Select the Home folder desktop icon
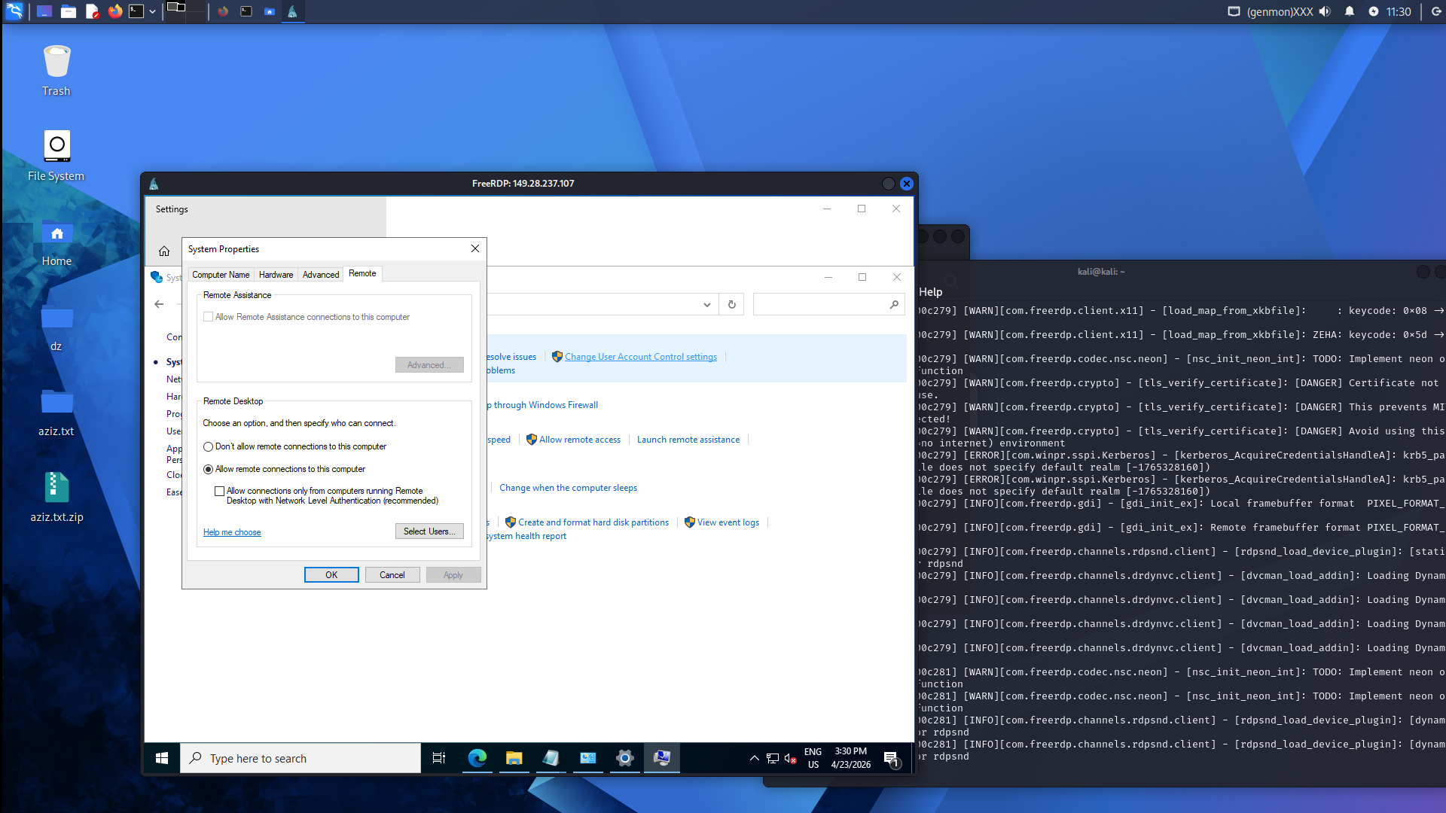Viewport: 1446px width, 813px height. (x=56, y=242)
